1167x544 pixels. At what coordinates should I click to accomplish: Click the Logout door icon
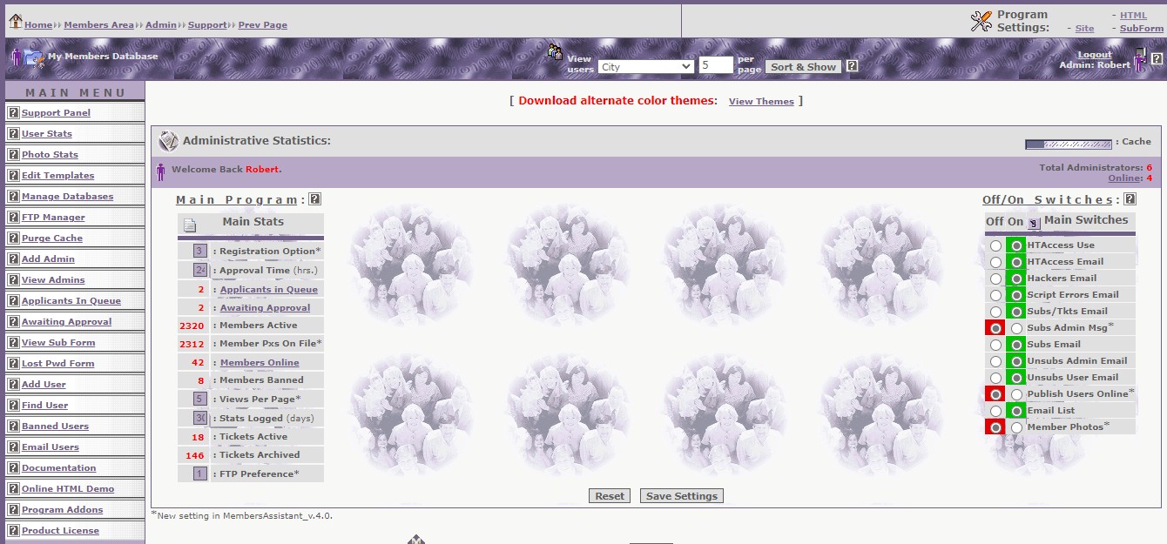[1140, 60]
